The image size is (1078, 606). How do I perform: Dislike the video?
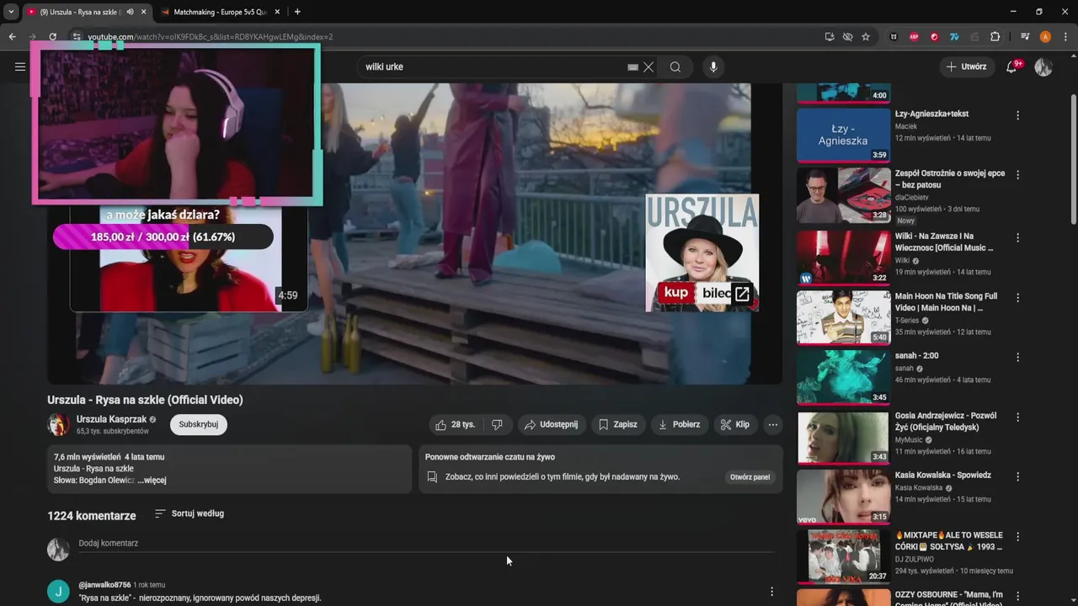tap(497, 424)
